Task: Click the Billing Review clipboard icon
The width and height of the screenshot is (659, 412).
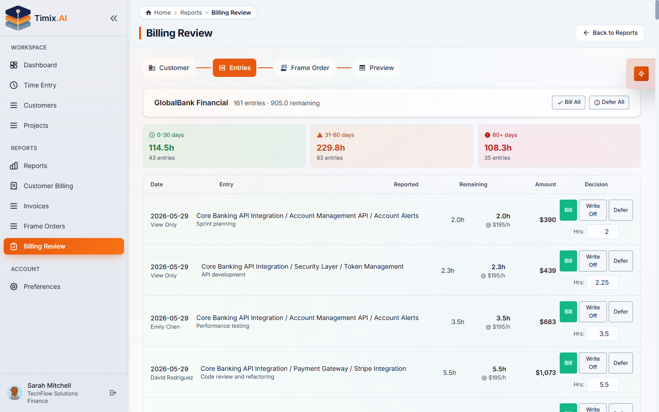Action: tap(14, 246)
